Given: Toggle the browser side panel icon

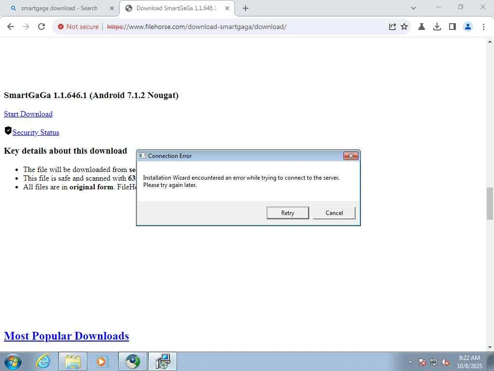Looking at the screenshot, I should 453,27.
